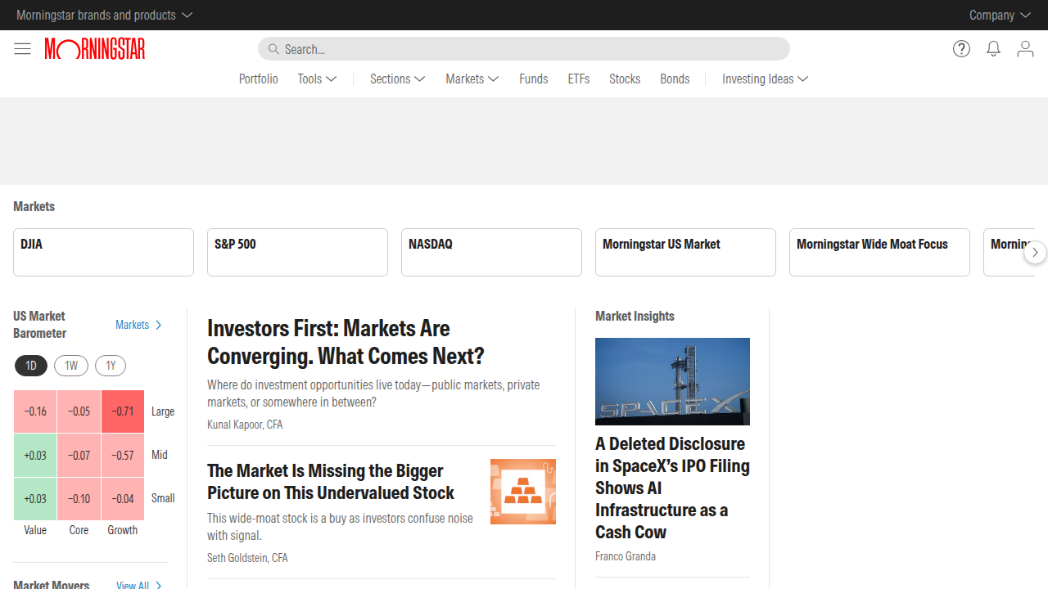Screen dimensions: 1048x589
Task: Advance the markets carousel with the right arrow
Action: coord(1035,253)
